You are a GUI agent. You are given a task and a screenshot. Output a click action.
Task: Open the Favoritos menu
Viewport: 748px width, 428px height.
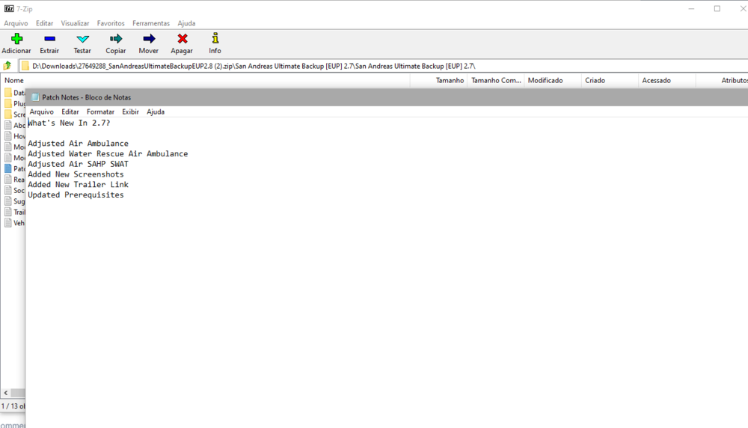tap(111, 23)
